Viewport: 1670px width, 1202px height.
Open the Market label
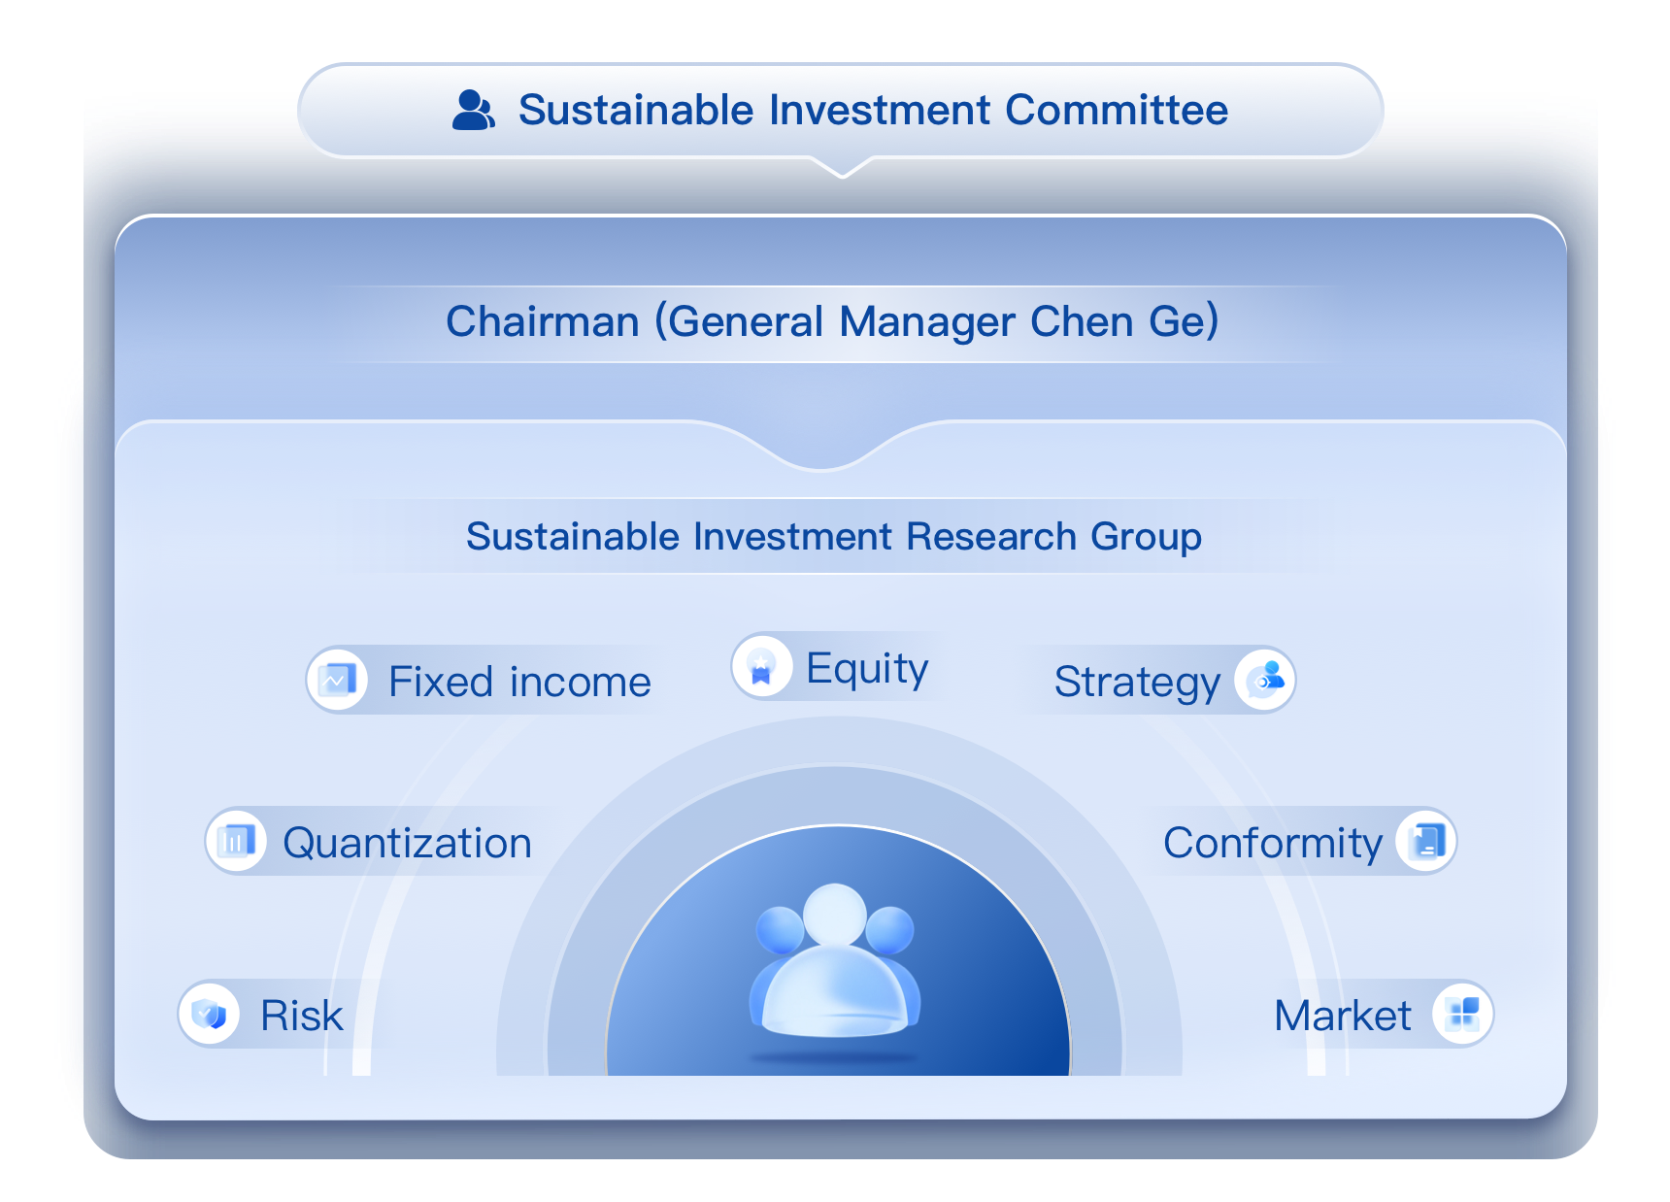pos(1342,1016)
